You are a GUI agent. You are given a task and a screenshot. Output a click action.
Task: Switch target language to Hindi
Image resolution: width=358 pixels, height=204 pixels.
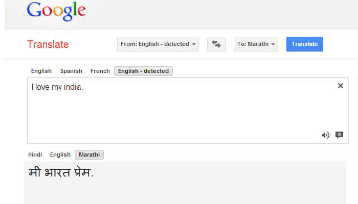[35, 155]
